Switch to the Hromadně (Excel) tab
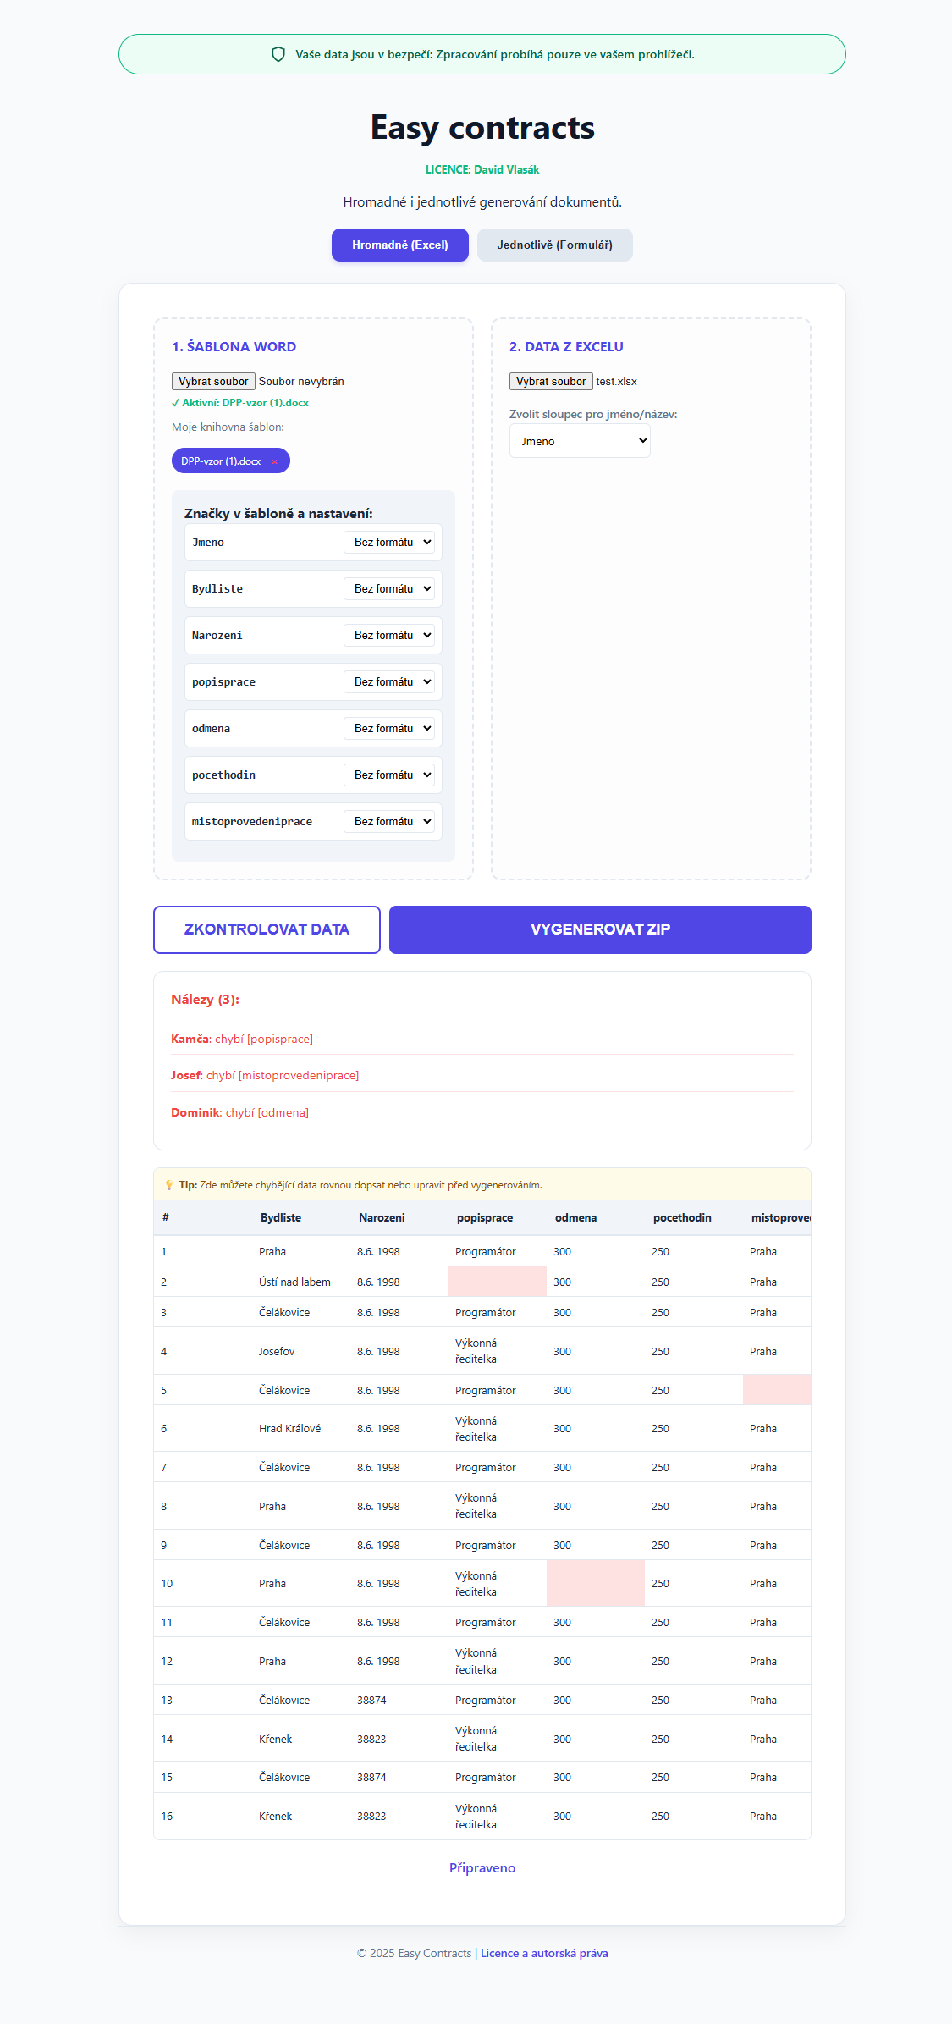952x2024 pixels. [400, 245]
